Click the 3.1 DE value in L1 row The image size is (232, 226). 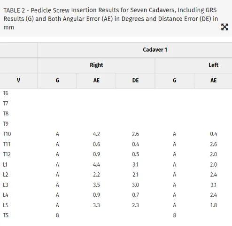coord(135,165)
